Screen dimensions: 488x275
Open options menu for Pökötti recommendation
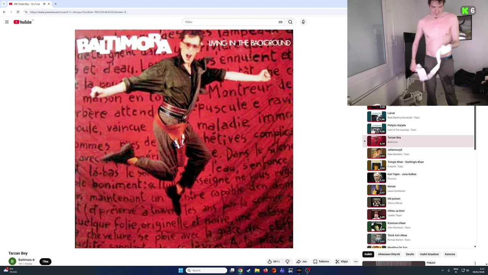coord(475,263)
